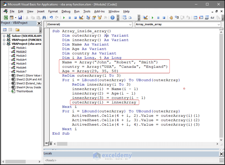The image size is (225, 165).
Task: Run the Sub with the green play icon
Action: [64, 17]
